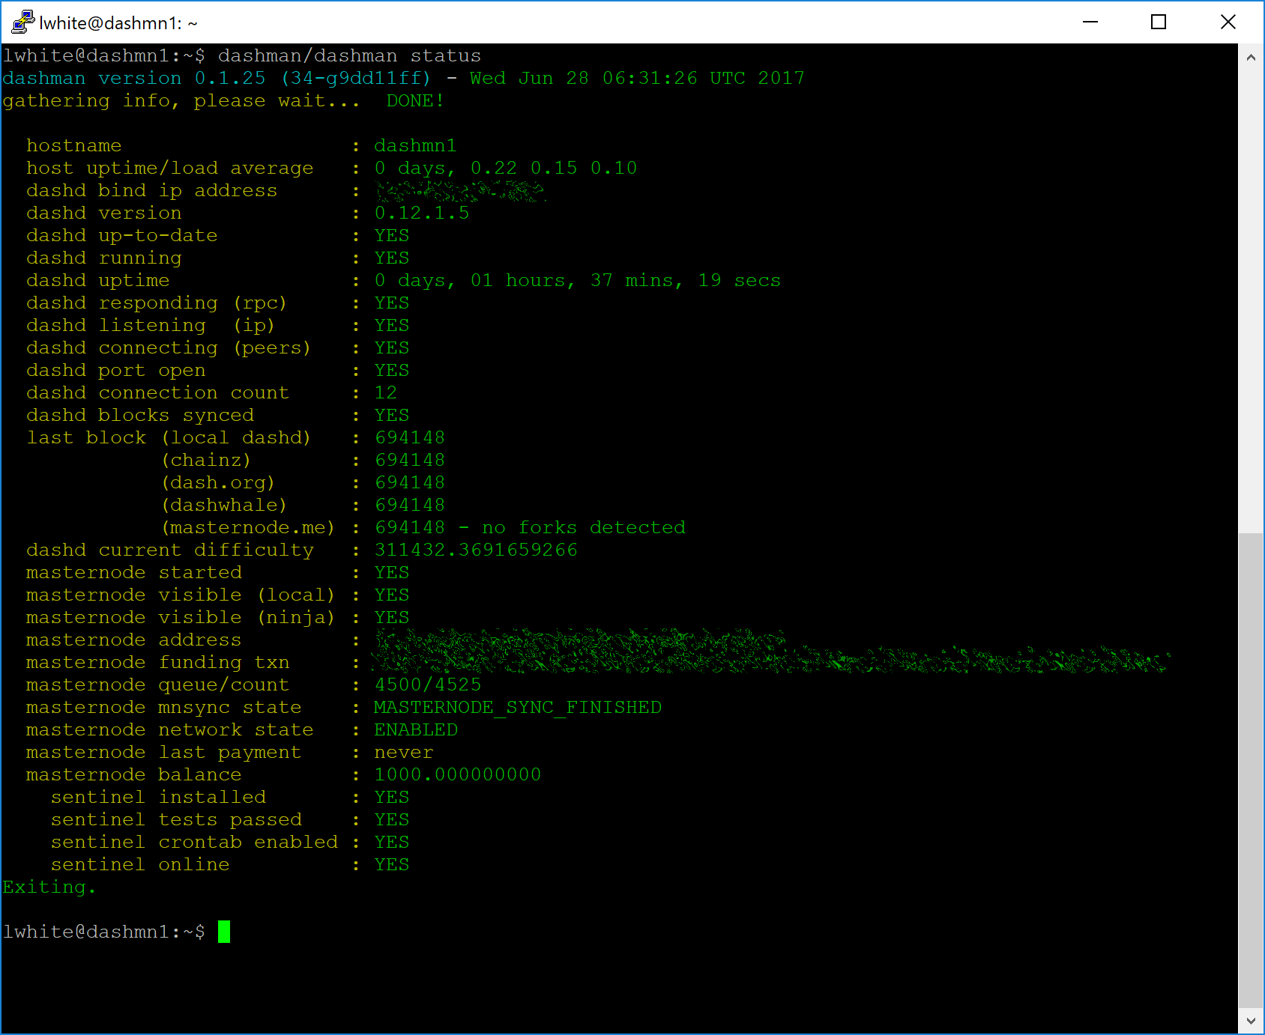Click YES next to dashd blocks synced
Viewport: 1265px width, 1035px height.
click(391, 416)
